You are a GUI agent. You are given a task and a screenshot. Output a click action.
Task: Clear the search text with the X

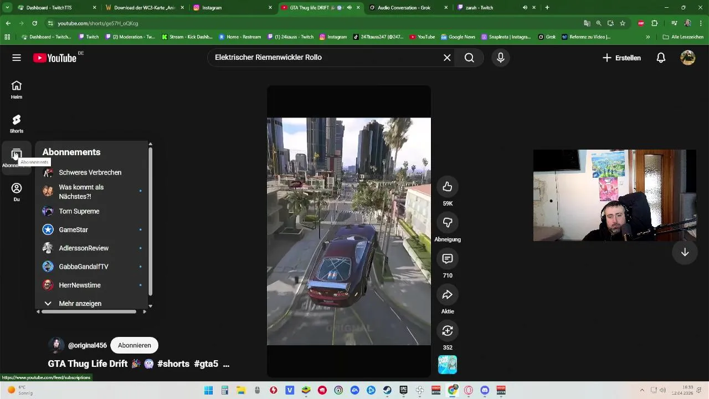pos(447,58)
